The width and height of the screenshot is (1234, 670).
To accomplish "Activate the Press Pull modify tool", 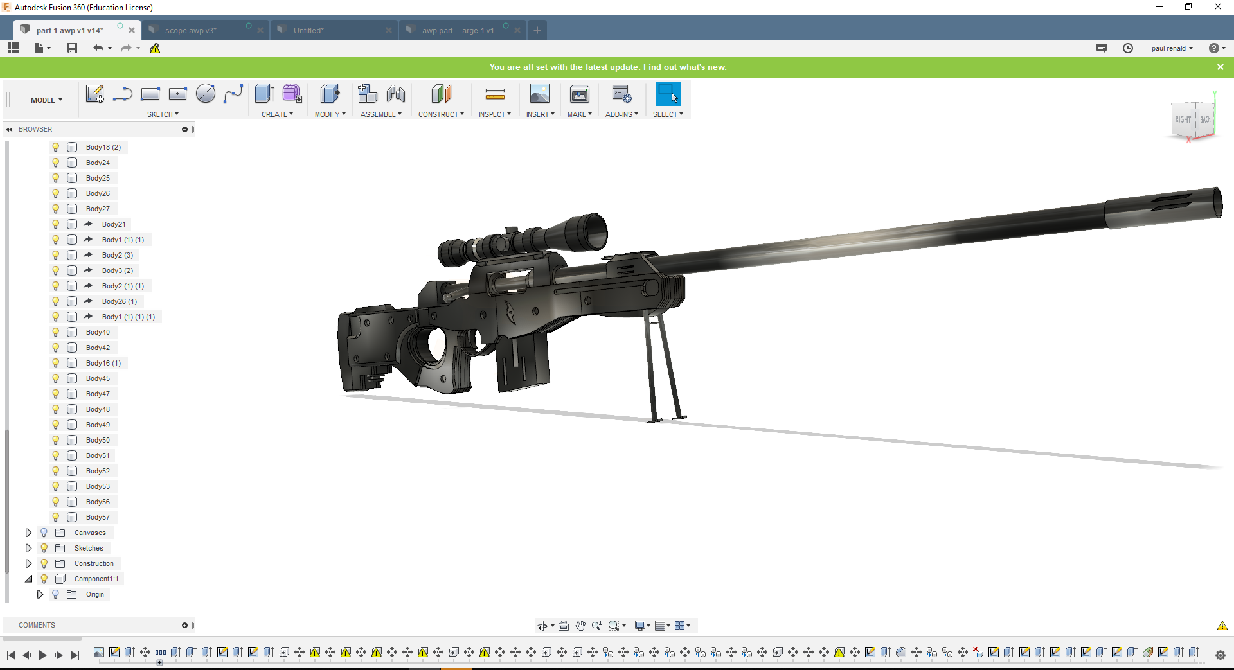I will click(x=330, y=94).
